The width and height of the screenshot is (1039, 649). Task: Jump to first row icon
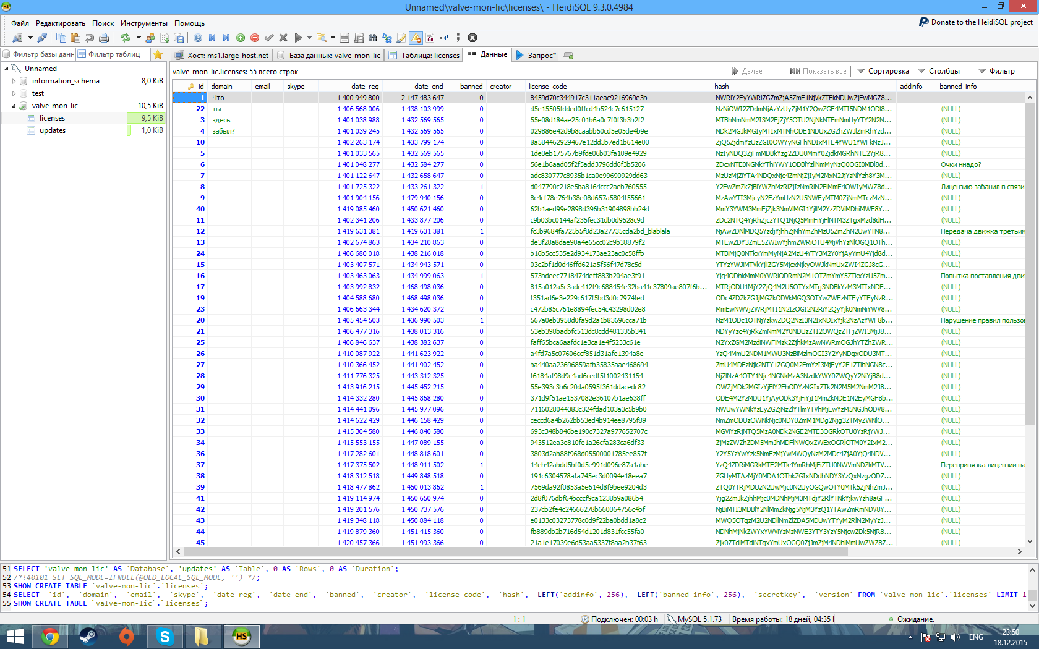coord(212,38)
